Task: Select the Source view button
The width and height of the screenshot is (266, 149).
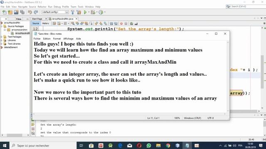Action: (36, 24)
